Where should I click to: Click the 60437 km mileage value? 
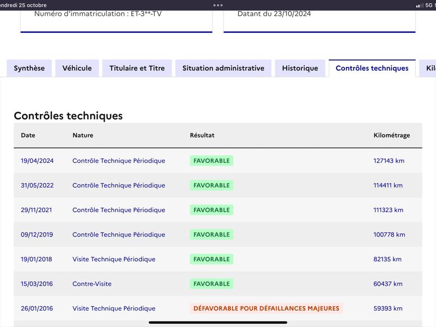click(x=388, y=283)
